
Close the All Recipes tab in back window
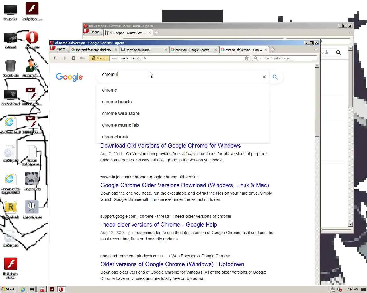point(149,33)
